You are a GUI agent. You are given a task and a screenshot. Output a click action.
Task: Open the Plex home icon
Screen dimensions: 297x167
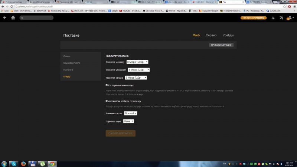point(13,17)
